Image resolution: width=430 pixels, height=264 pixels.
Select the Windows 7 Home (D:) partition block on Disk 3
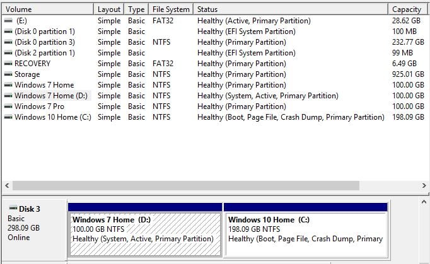[145, 230]
